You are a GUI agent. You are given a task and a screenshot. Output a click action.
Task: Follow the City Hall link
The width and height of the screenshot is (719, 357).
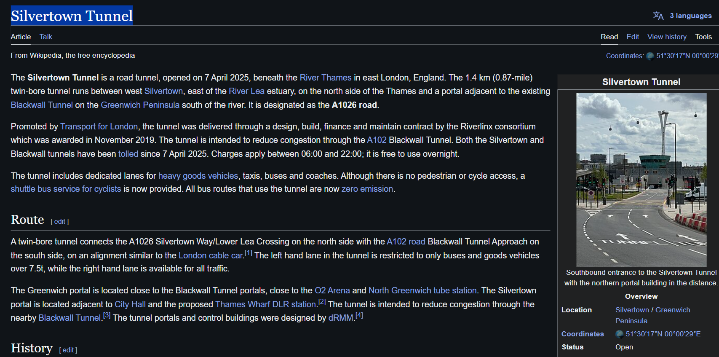tap(130, 304)
